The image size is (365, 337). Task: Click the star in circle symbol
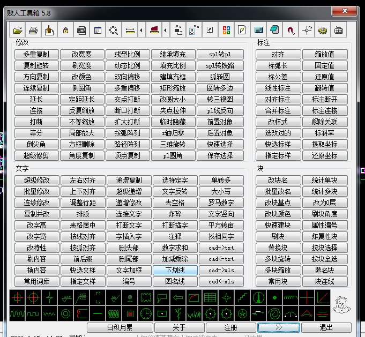point(242,314)
